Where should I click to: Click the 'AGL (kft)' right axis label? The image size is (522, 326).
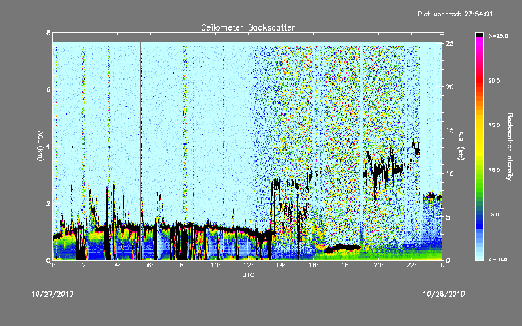point(461,145)
